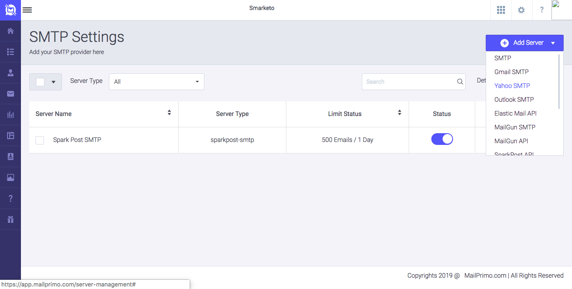The height and width of the screenshot is (289, 572).
Task: Open the settings gear in header
Action: pos(521,10)
